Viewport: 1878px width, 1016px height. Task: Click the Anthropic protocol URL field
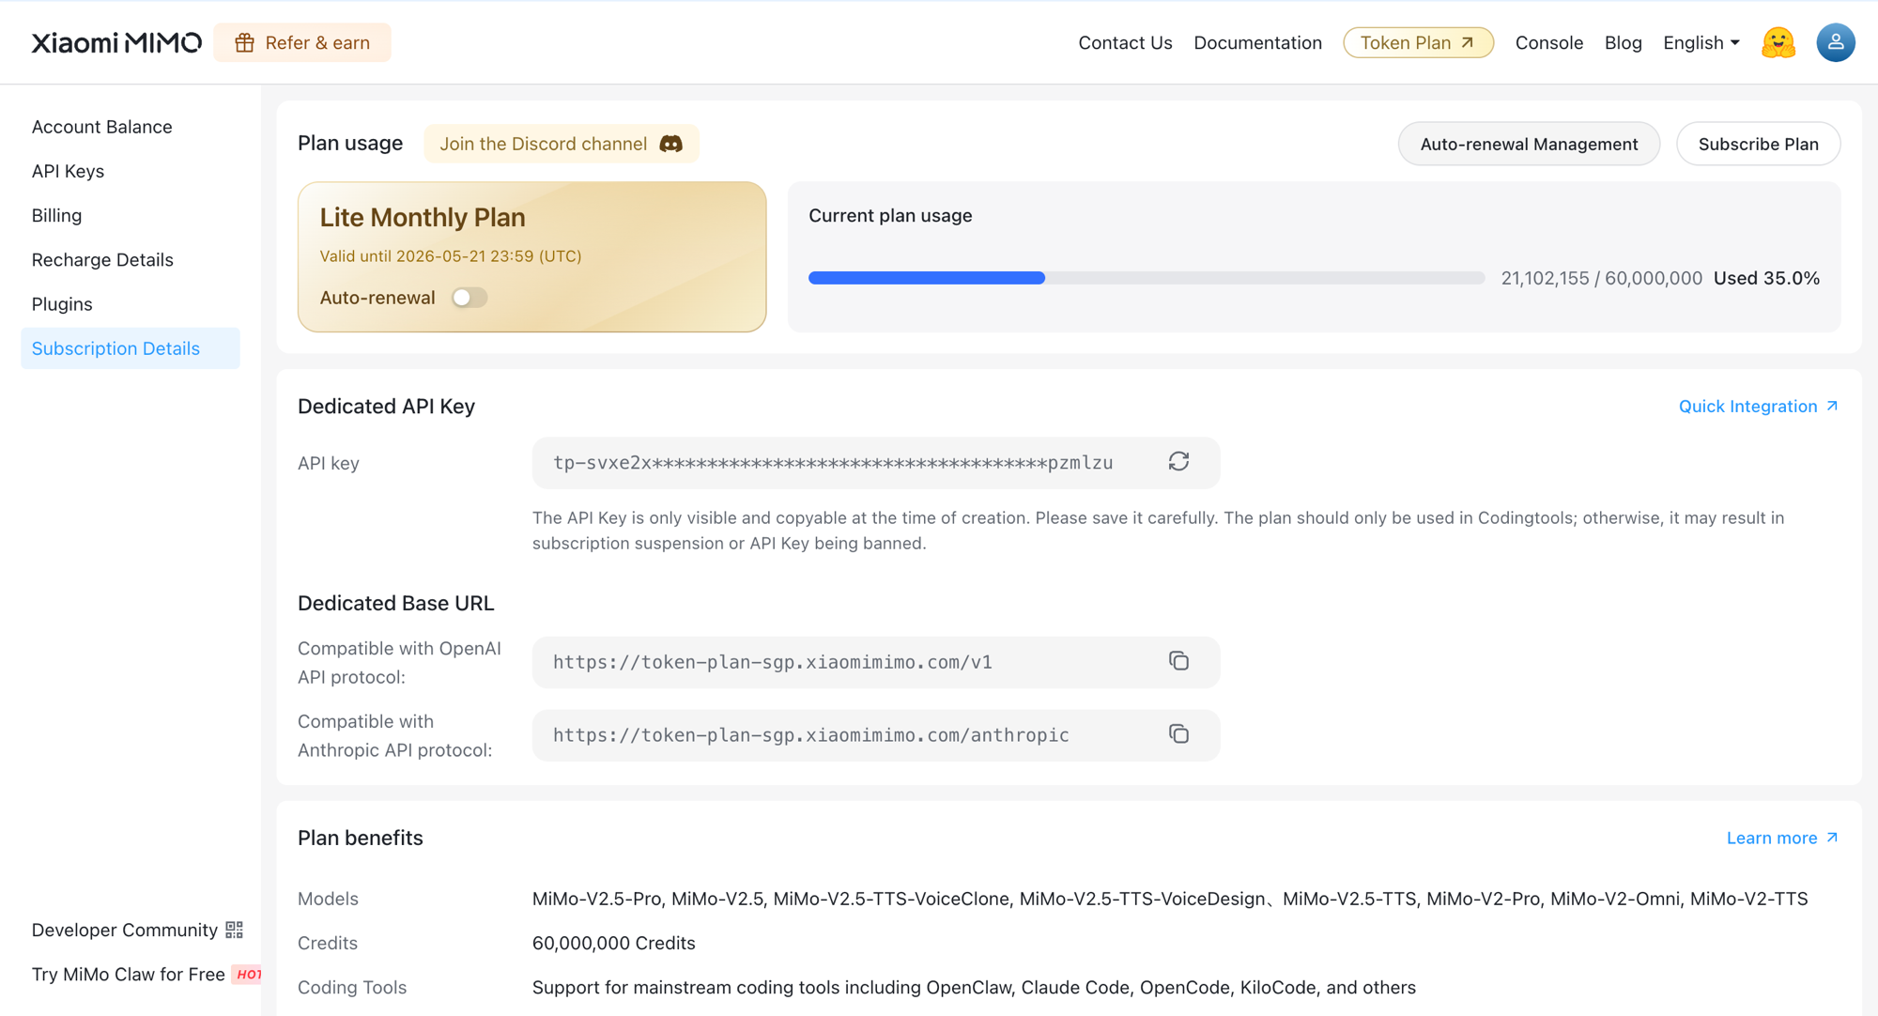click(876, 735)
